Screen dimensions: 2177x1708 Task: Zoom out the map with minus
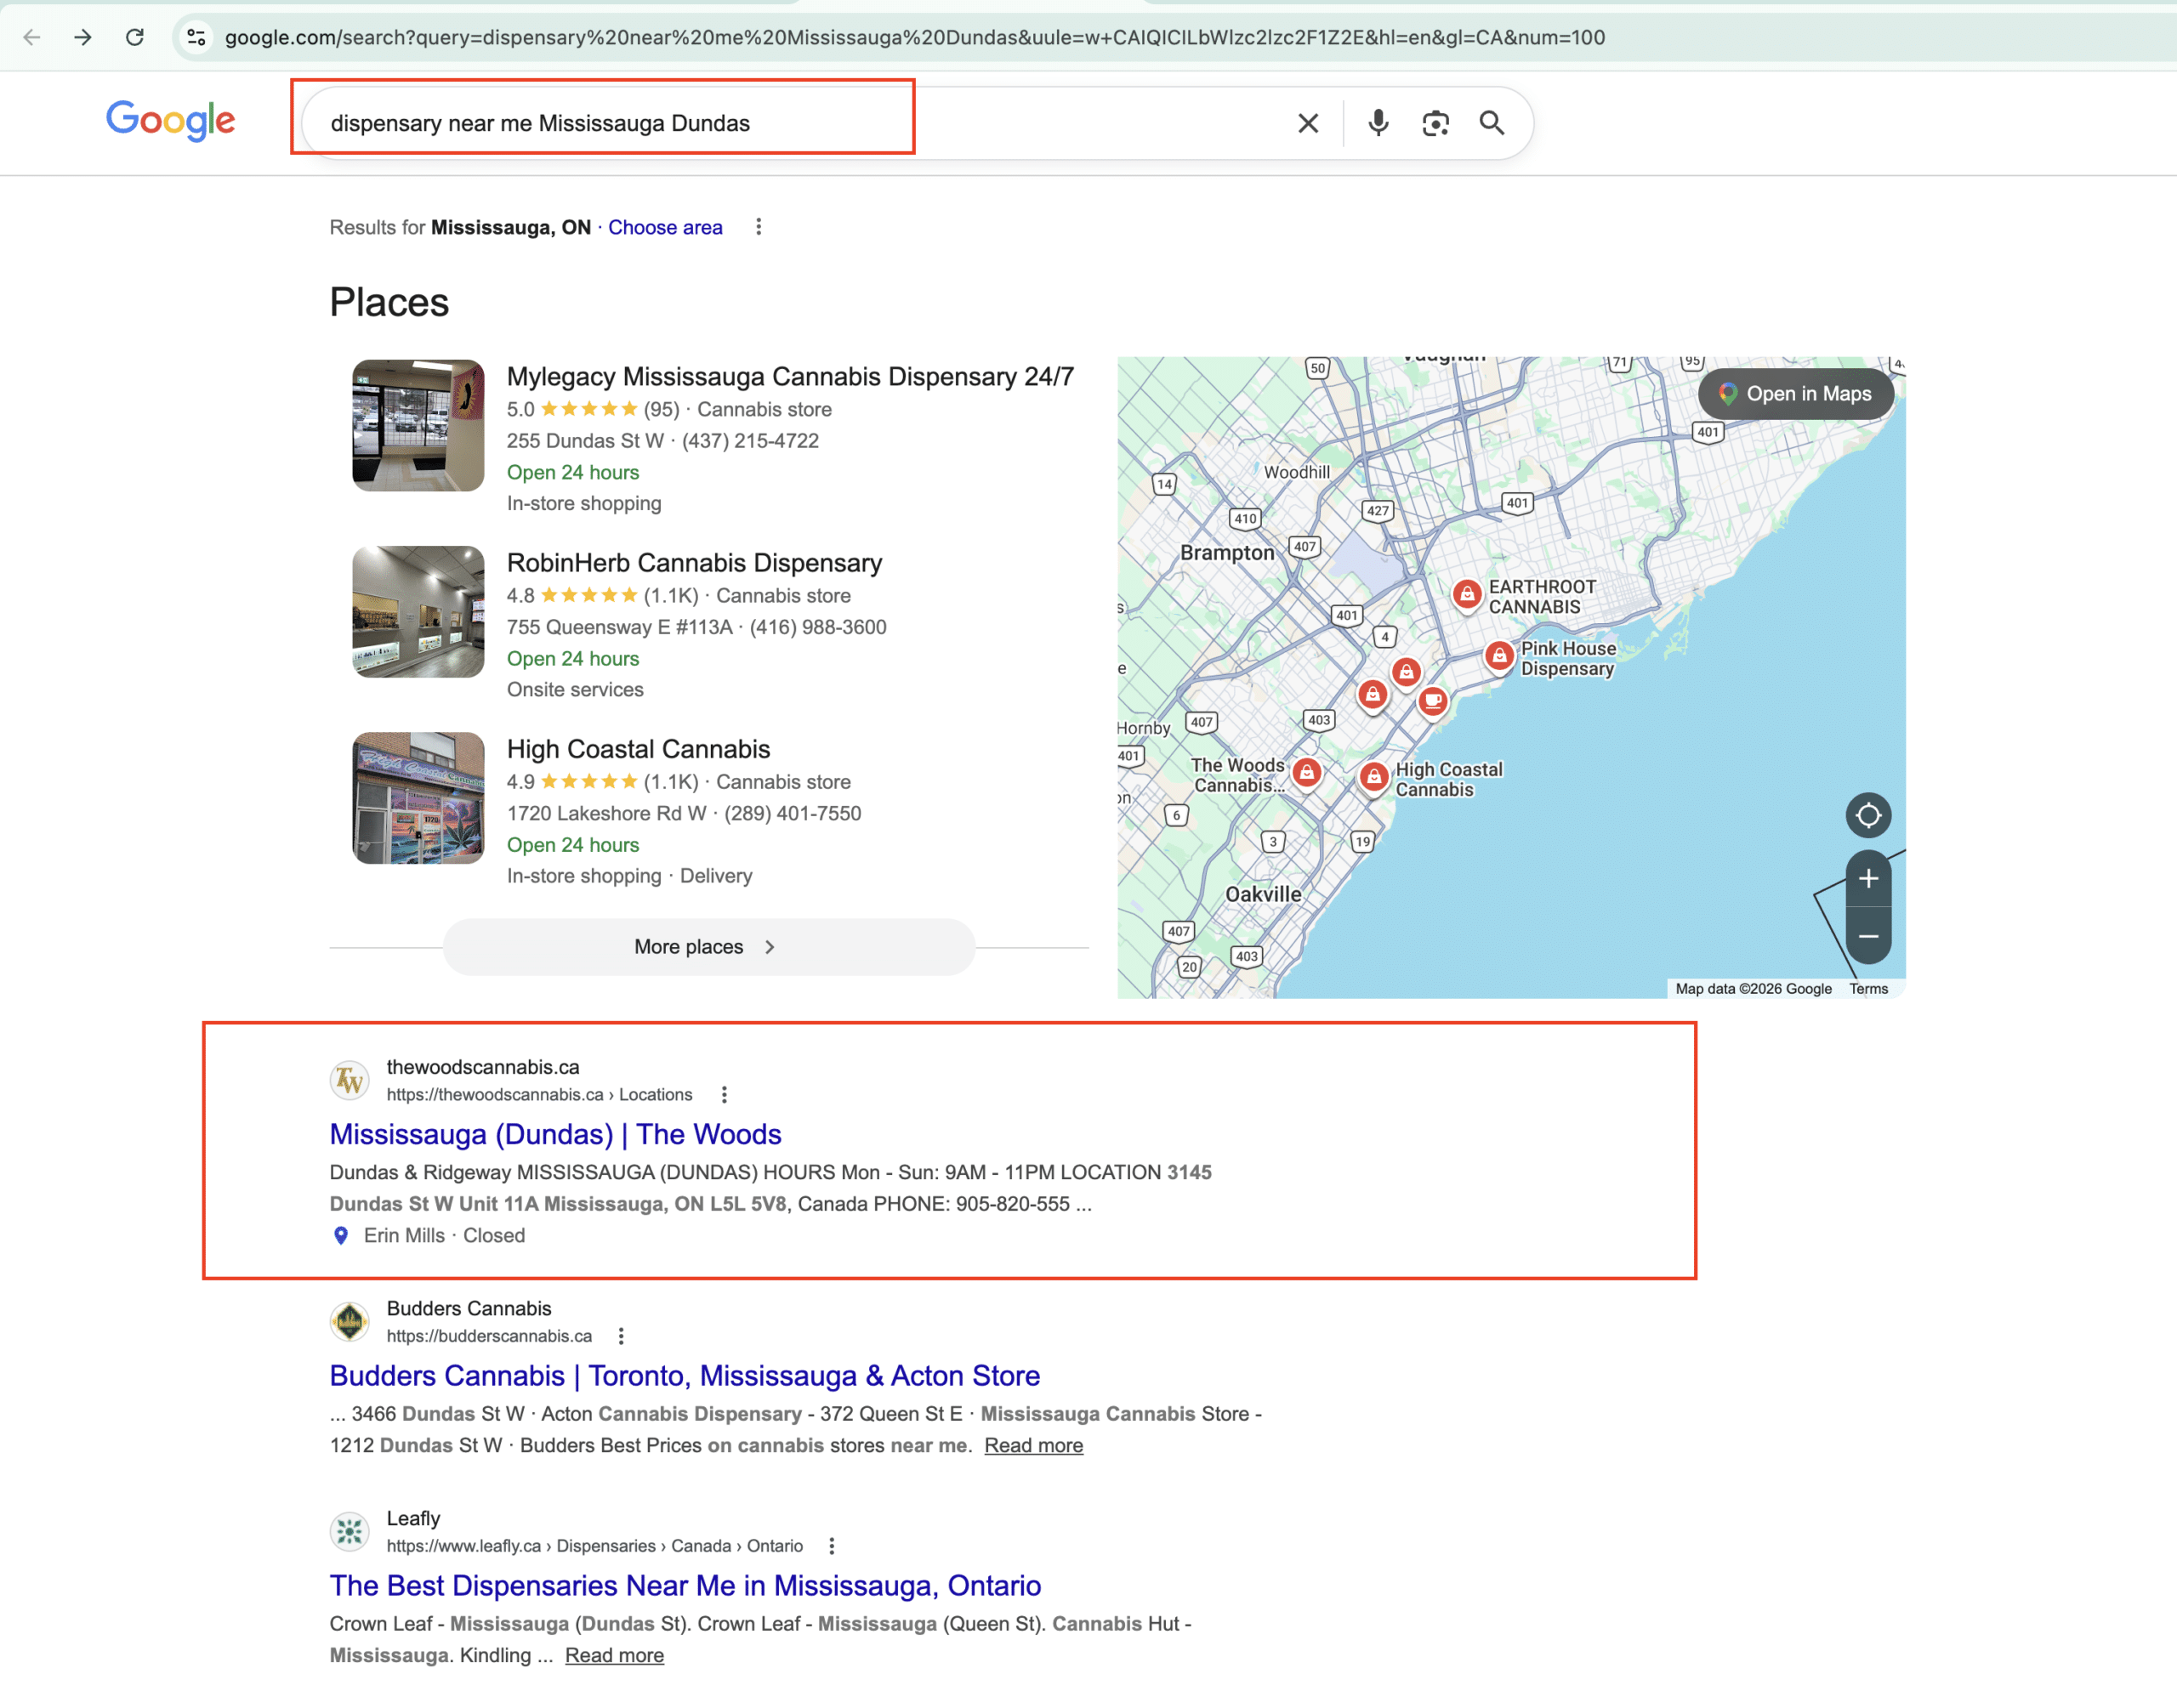pyautogui.click(x=1868, y=936)
